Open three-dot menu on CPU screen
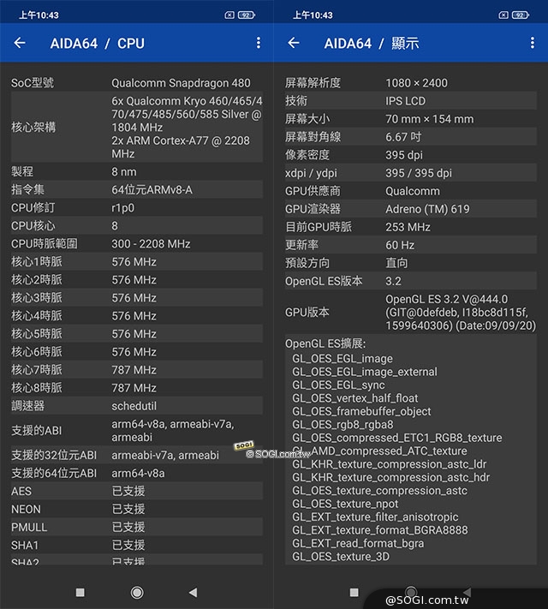Screen dimensions: 548x609 259,43
